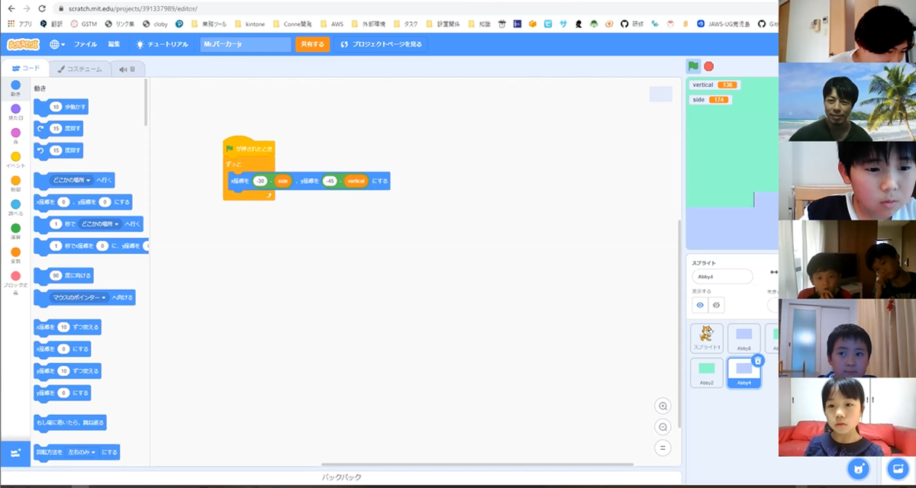Hide sprite using the crossed-eye icon

click(x=716, y=305)
